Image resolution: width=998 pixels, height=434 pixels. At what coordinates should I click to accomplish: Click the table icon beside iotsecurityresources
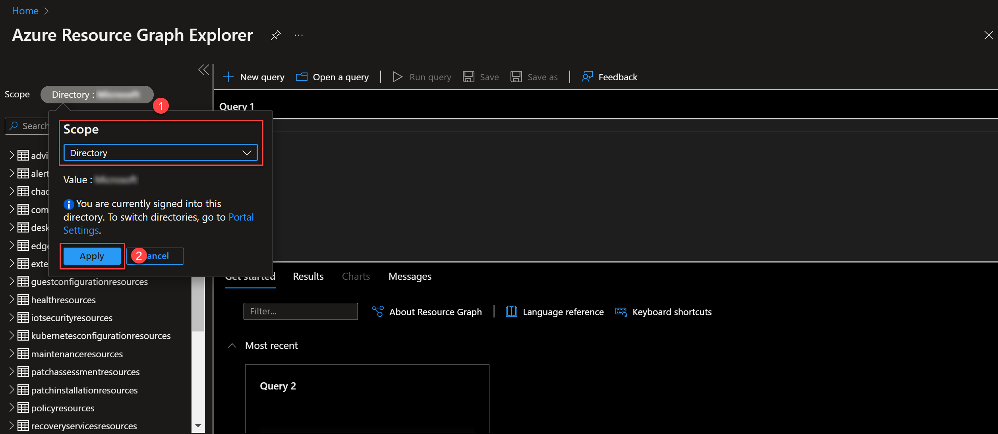click(23, 318)
